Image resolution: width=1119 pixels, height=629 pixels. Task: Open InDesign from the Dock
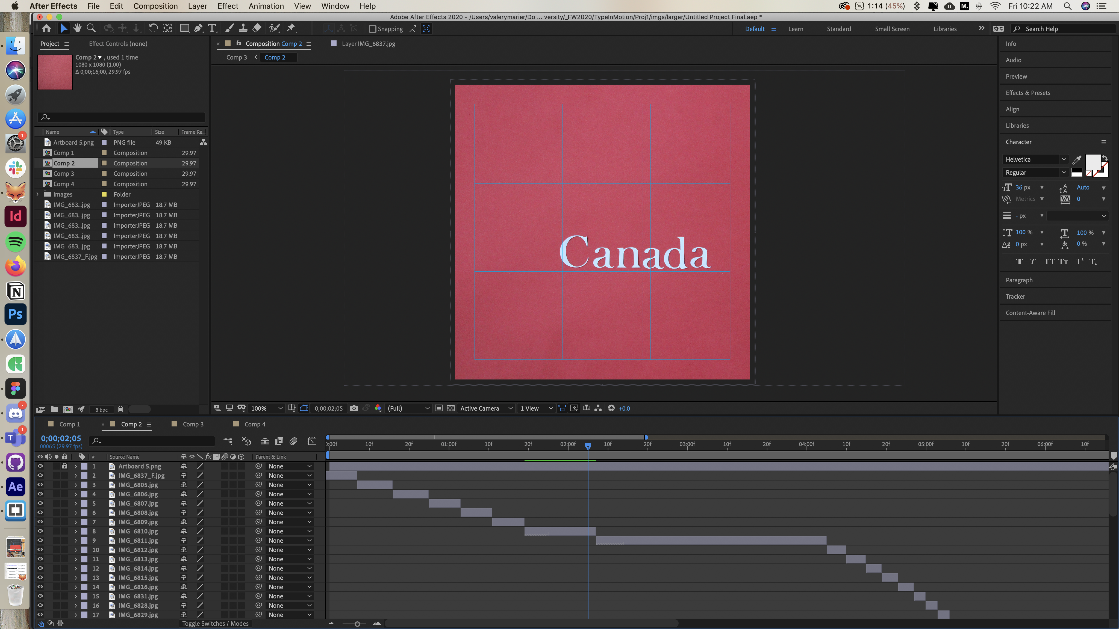16,216
